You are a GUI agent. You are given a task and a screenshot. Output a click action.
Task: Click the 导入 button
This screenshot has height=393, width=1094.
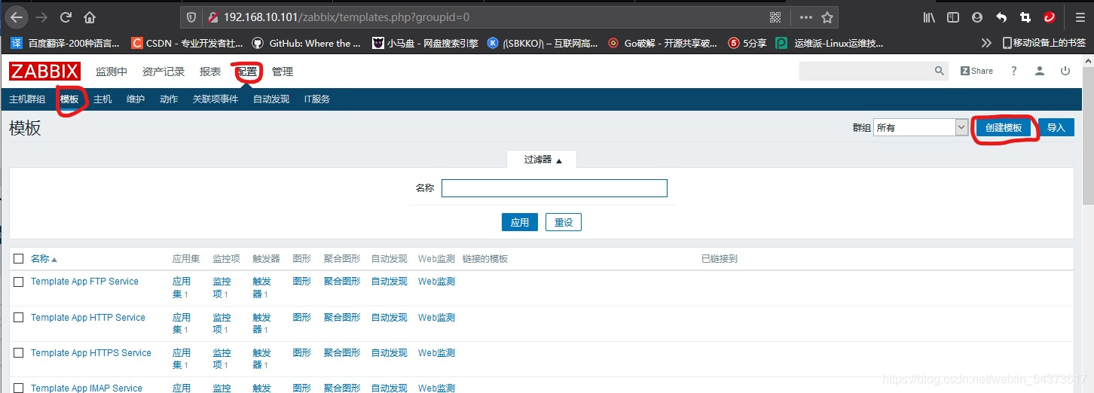pos(1056,128)
